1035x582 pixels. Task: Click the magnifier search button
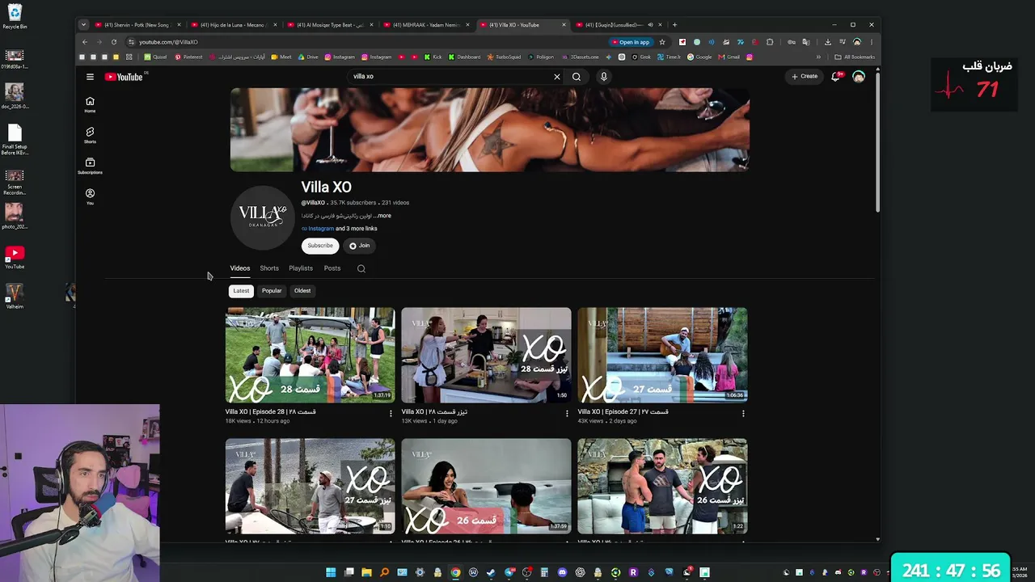click(x=577, y=77)
